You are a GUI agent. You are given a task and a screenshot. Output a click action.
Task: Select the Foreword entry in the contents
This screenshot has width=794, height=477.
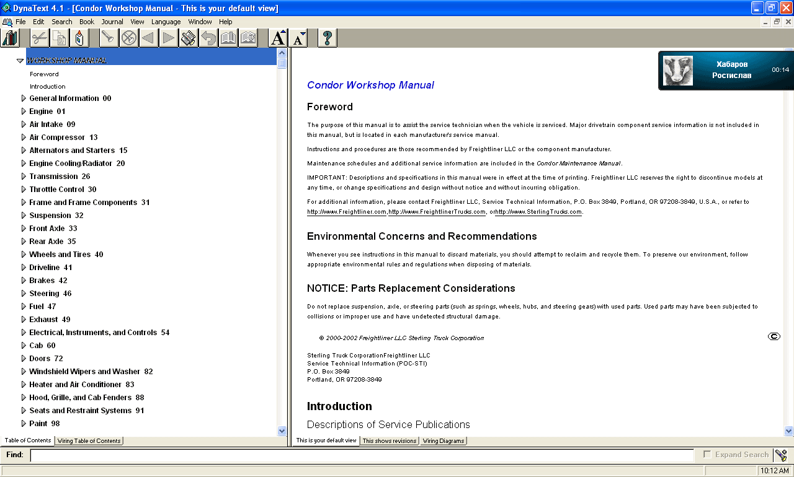(x=44, y=74)
